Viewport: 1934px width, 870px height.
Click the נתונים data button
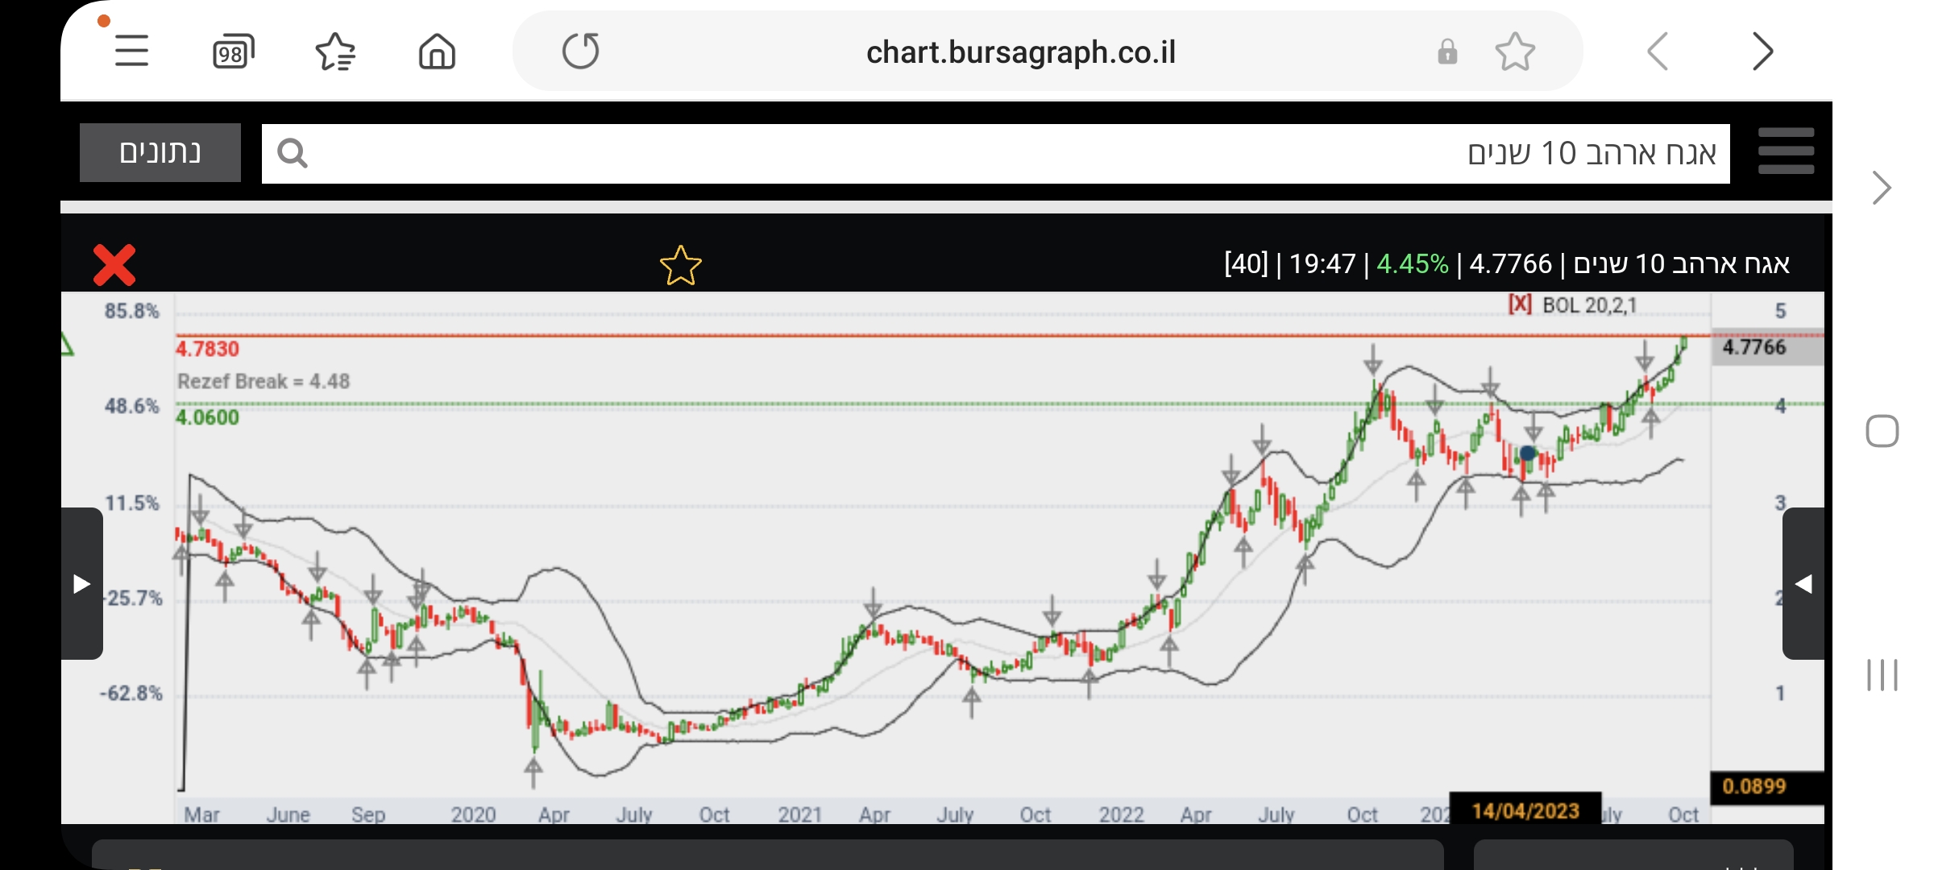pyautogui.click(x=160, y=152)
